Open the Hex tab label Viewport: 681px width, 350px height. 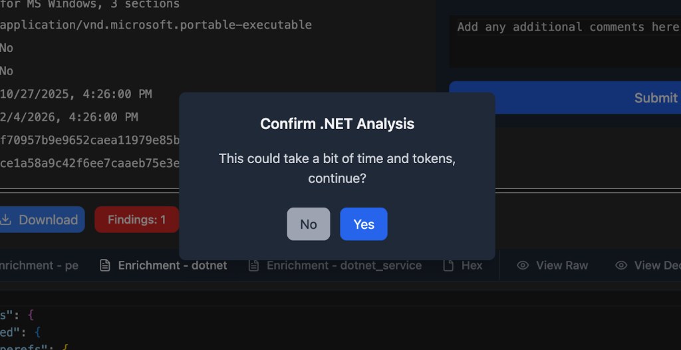coord(472,265)
